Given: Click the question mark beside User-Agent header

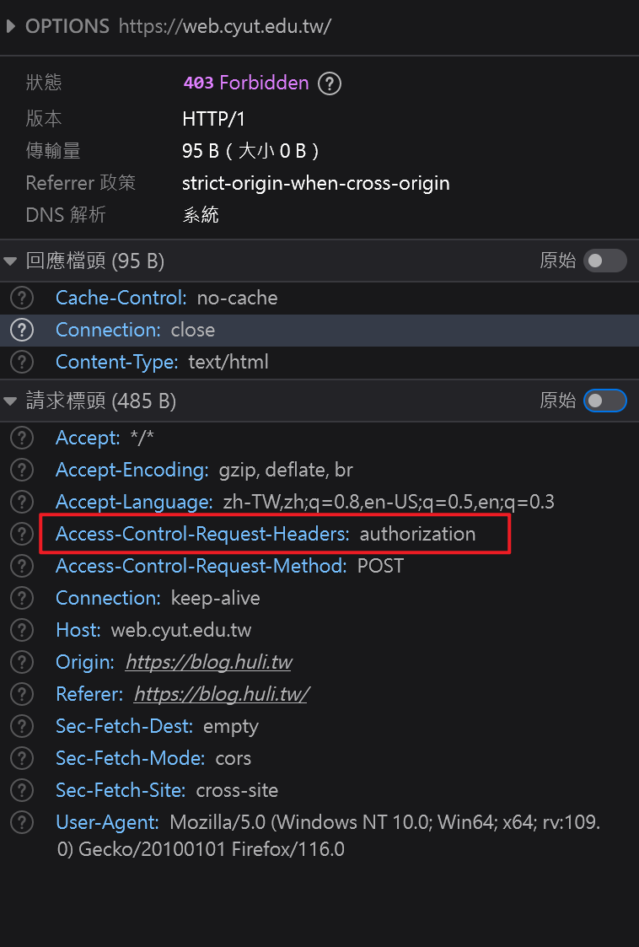Looking at the screenshot, I should (x=21, y=822).
